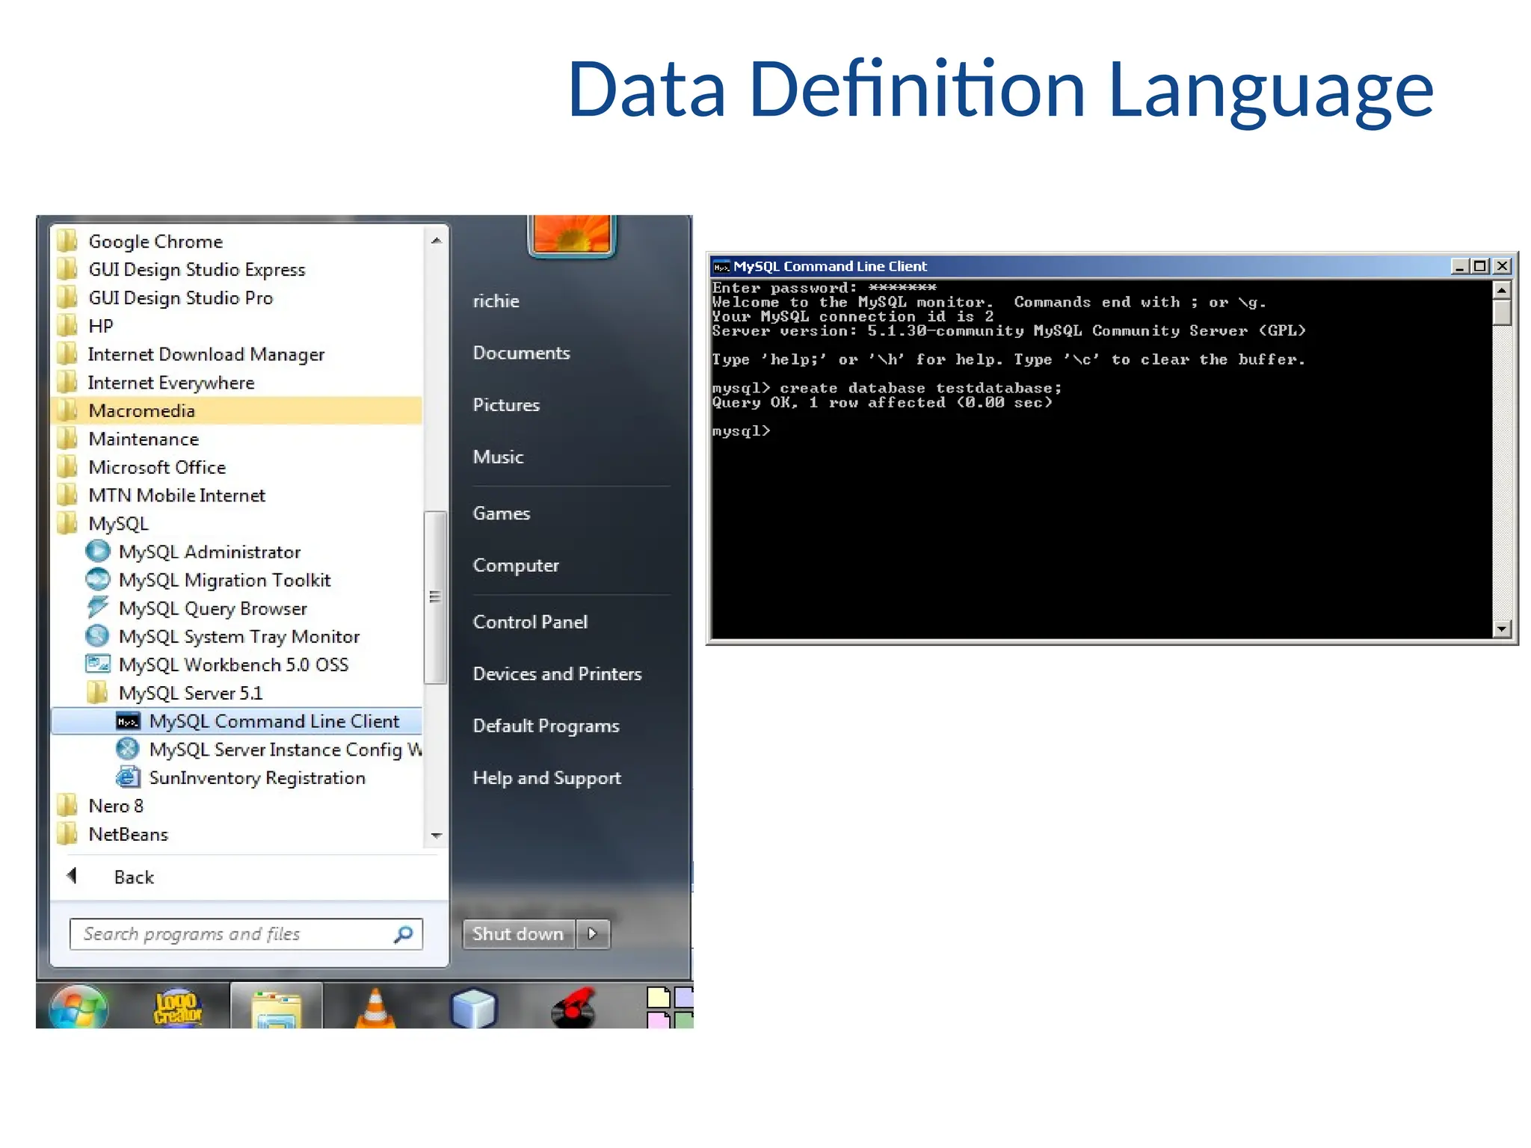Open Default Programs
The width and height of the screenshot is (1531, 1148).
[546, 726]
